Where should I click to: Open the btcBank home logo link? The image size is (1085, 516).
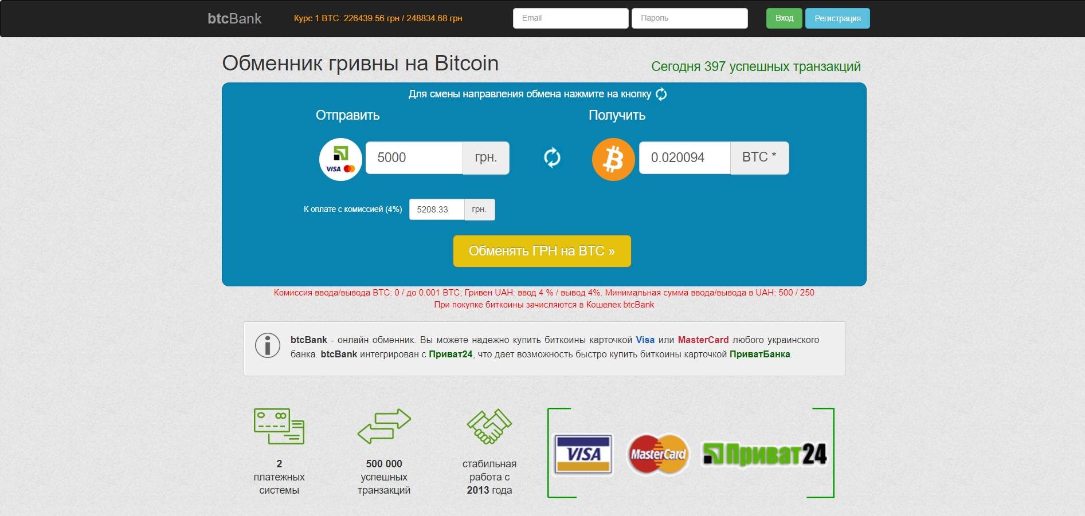click(234, 18)
